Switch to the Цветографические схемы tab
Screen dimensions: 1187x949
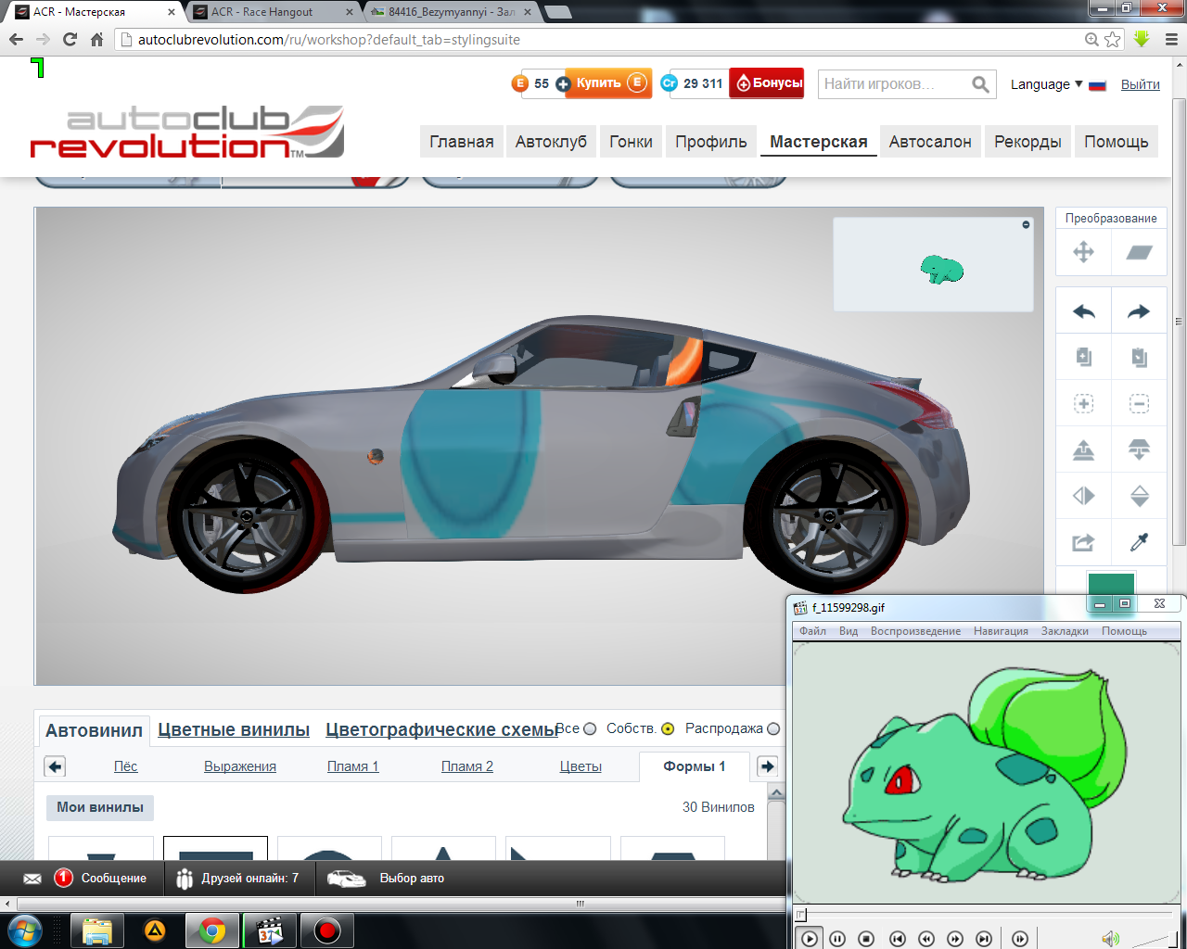pos(440,730)
